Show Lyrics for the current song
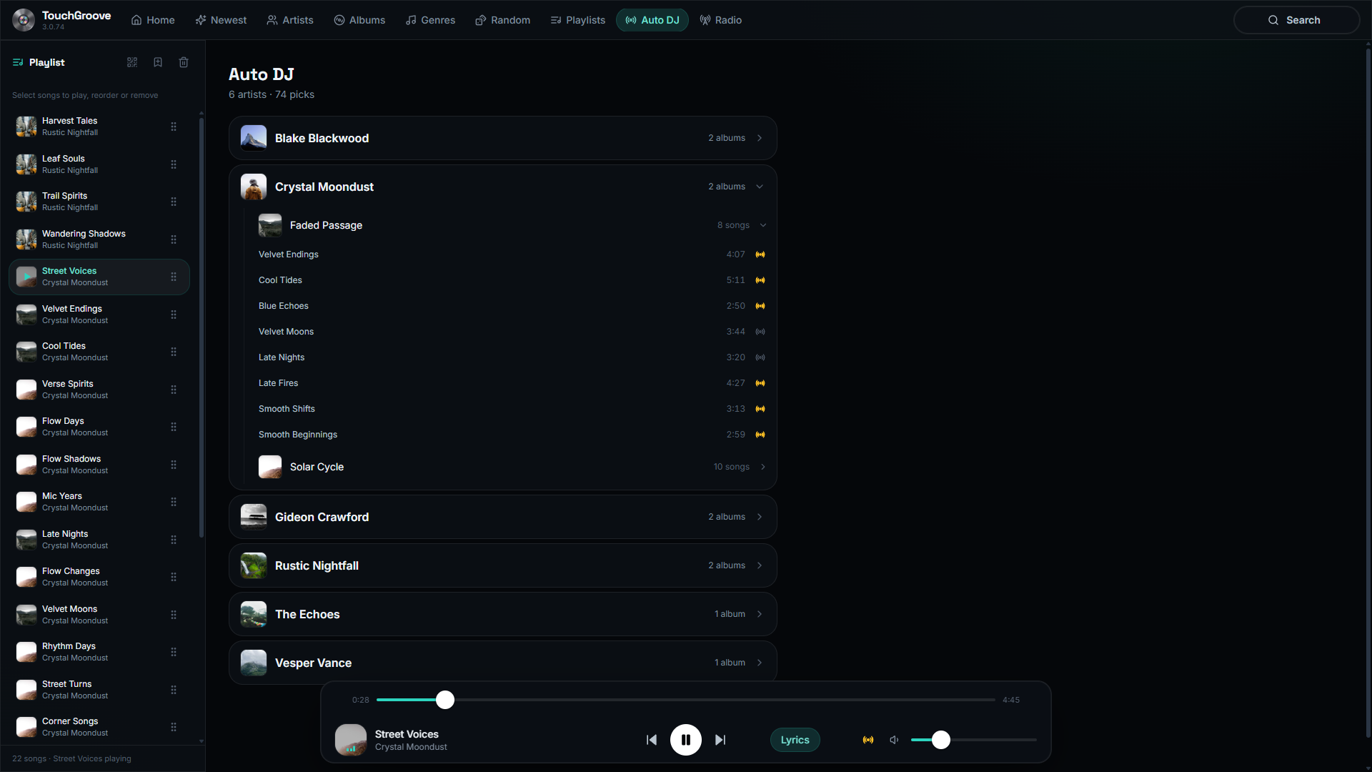Viewport: 1372px width, 772px height. 795,740
